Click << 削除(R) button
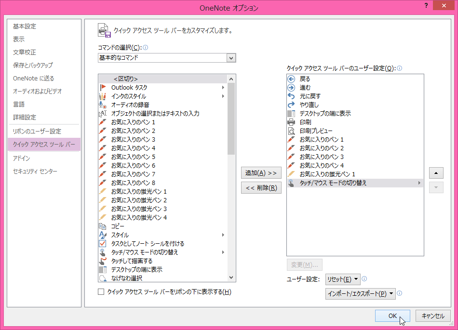Screen dimensions: 458x330 (261, 187)
